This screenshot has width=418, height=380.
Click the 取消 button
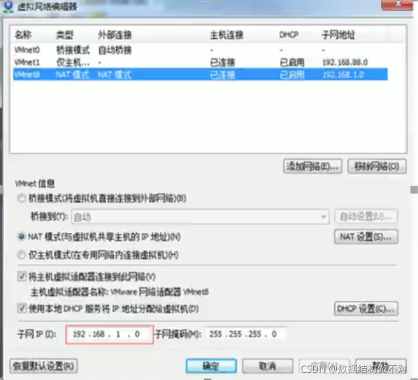(268, 366)
